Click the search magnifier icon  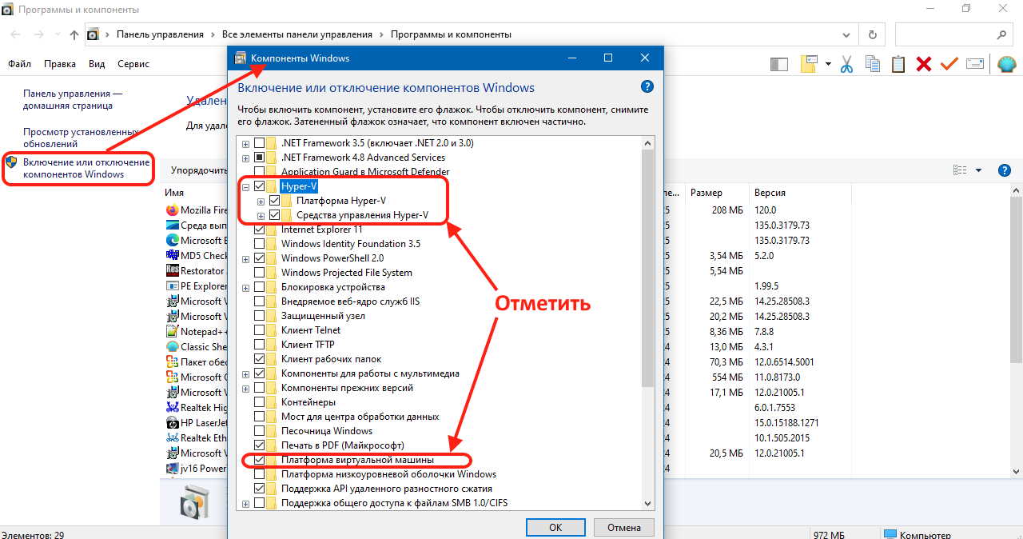[1001, 34]
